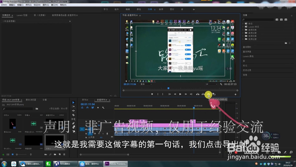Select the Type tool

coord(73,131)
